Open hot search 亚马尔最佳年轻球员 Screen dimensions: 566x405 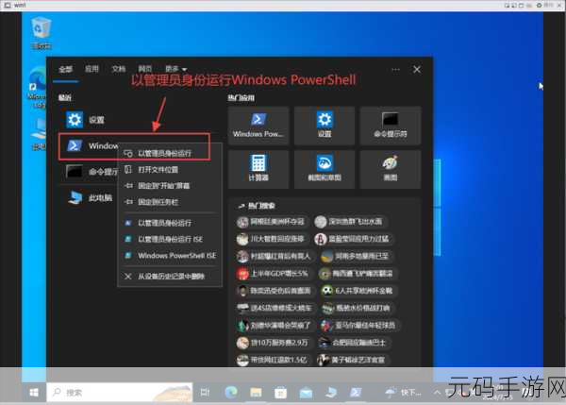[358, 325]
